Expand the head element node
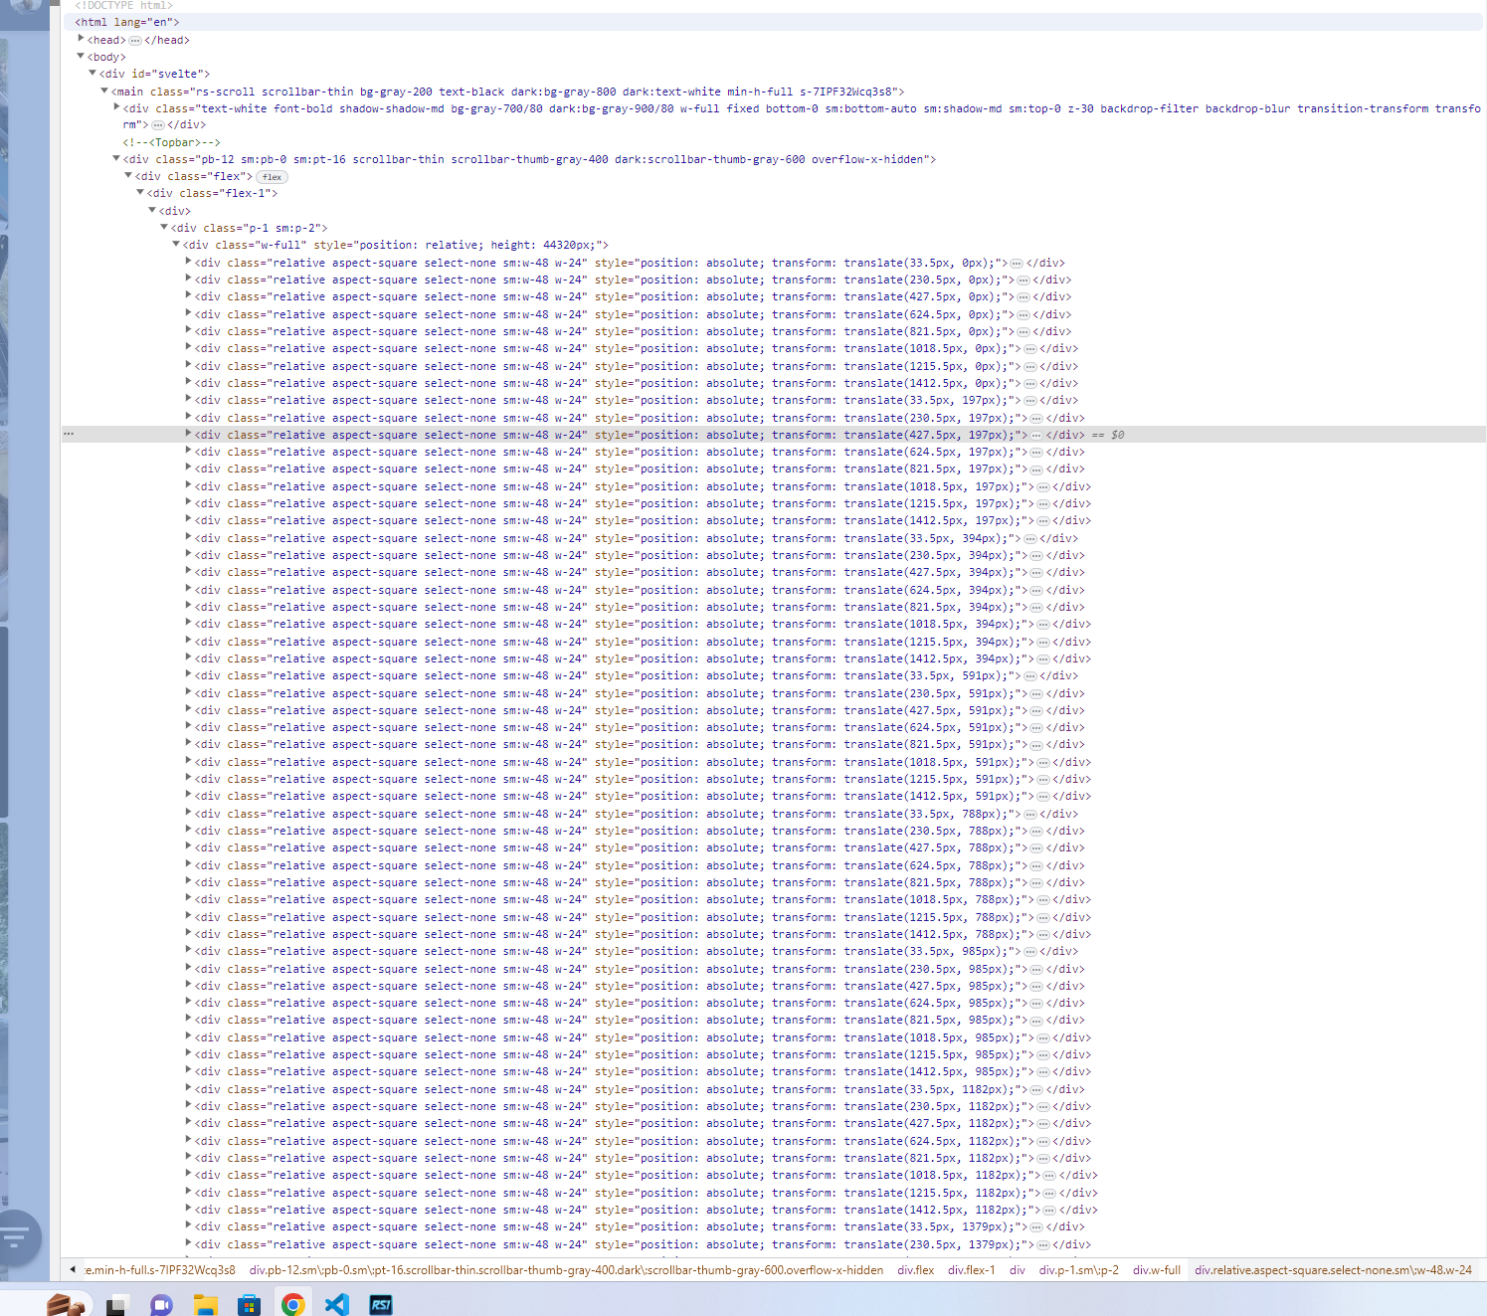This screenshot has height=1316, width=1487. [81, 38]
